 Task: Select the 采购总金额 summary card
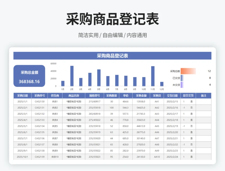click(29, 76)
